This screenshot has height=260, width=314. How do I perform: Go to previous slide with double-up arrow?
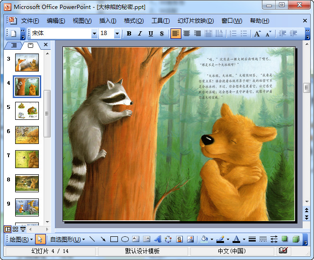click(306, 210)
